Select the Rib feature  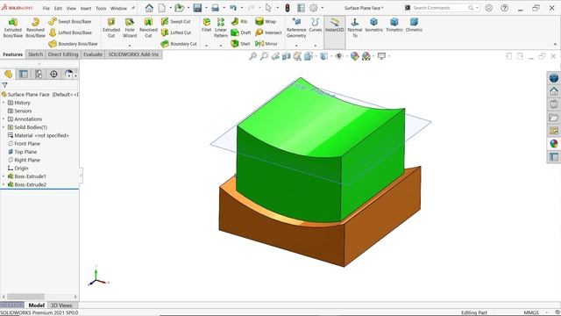coord(239,21)
